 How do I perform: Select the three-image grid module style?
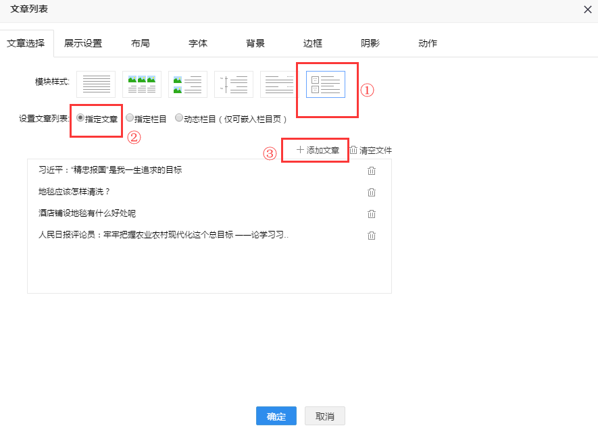142,84
